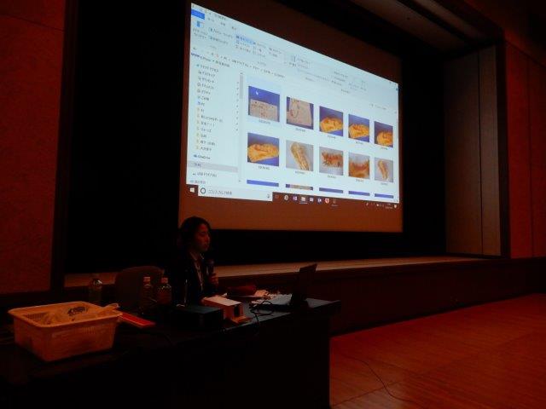The height and width of the screenshot is (409, 546).
Task: Open the Windows Start menu
Action: pyautogui.click(x=192, y=190)
